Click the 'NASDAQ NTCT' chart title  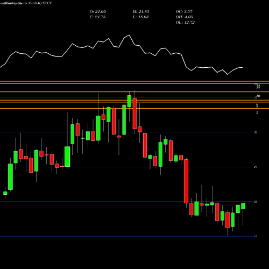[x=40, y=3]
